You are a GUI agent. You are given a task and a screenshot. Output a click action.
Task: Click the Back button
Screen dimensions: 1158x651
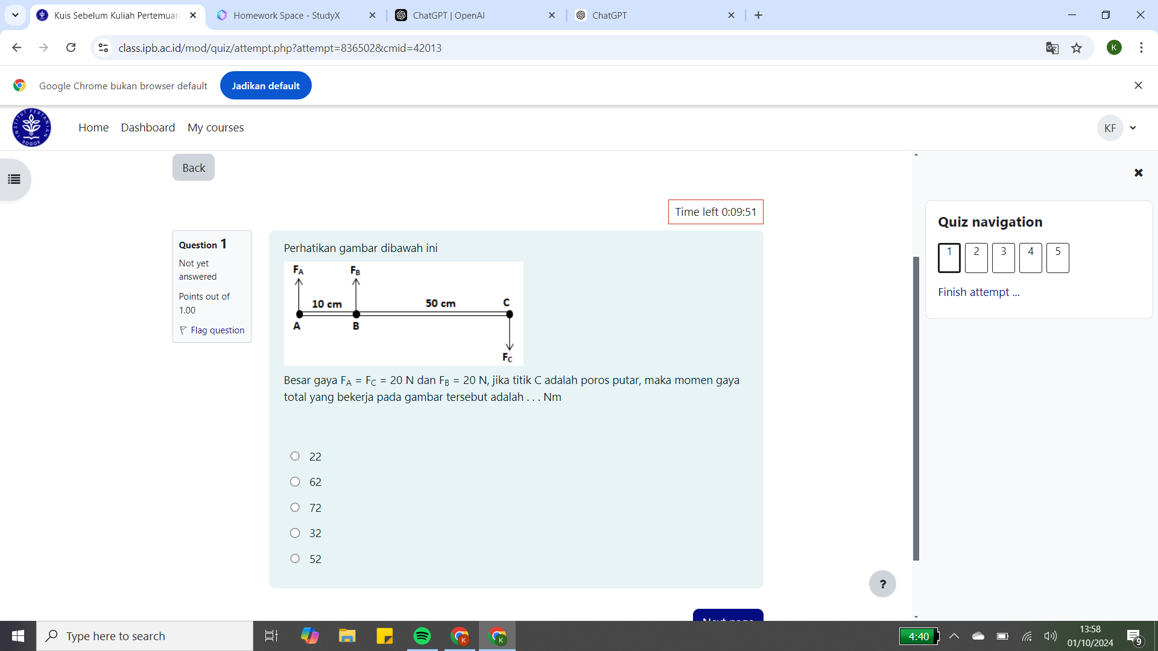click(x=193, y=167)
